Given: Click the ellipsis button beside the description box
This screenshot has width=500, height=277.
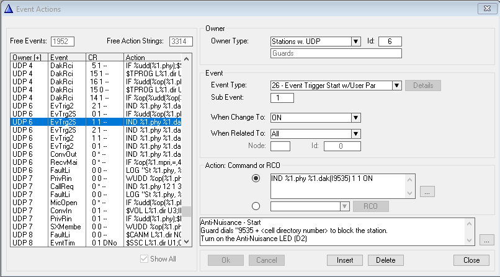Looking at the screenshot, I should (487, 239).
